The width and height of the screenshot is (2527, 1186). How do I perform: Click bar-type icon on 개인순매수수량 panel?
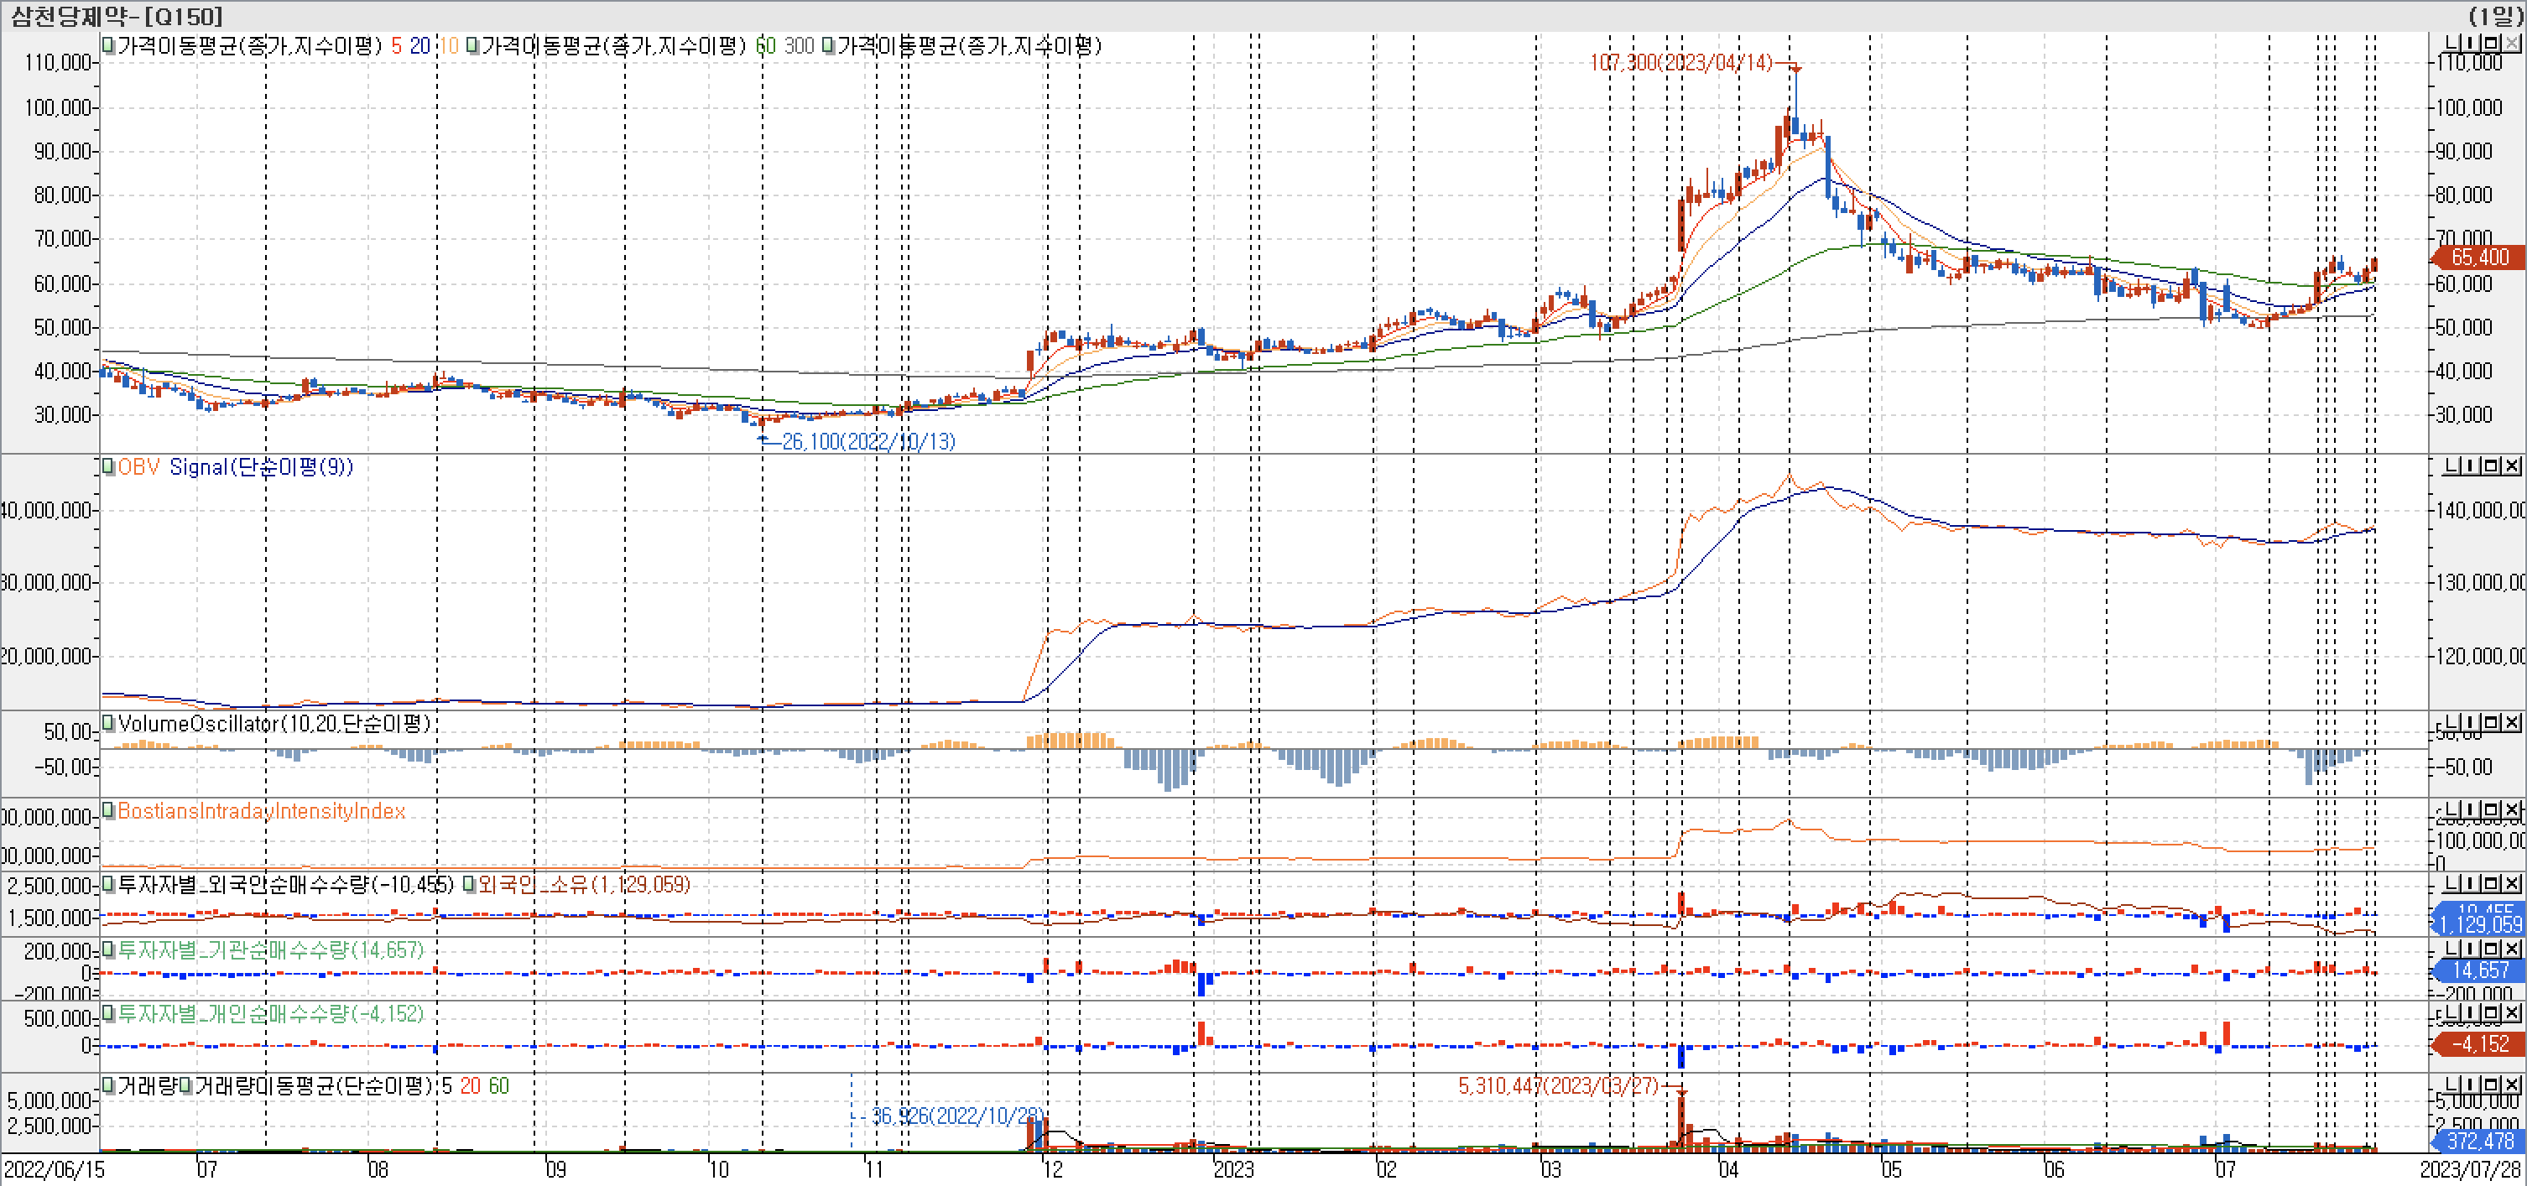[2471, 1012]
